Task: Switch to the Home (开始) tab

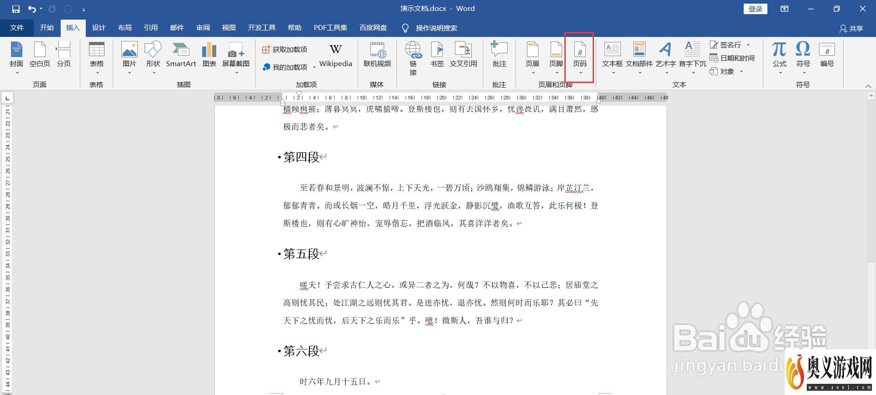Action: [x=47, y=28]
